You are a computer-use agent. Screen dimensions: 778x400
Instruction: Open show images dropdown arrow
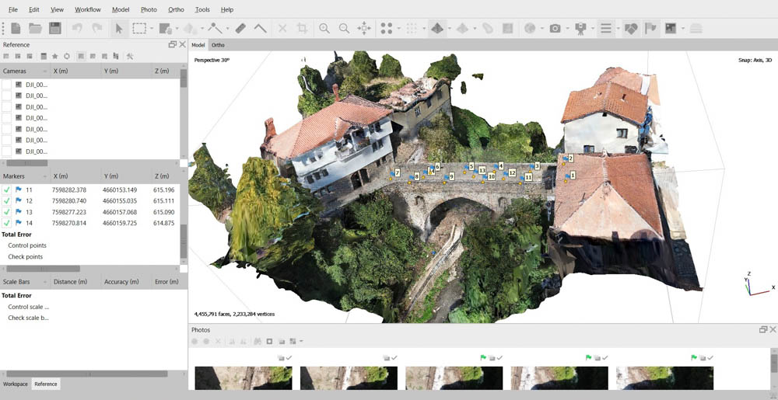683,29
